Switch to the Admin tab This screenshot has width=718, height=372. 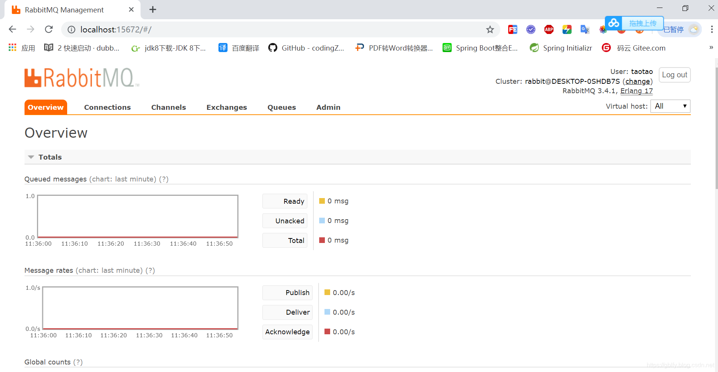[328, 107]
